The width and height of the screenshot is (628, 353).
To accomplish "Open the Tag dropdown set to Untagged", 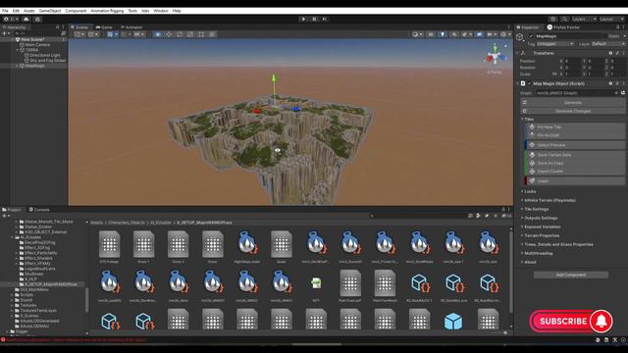I will 555,43.
